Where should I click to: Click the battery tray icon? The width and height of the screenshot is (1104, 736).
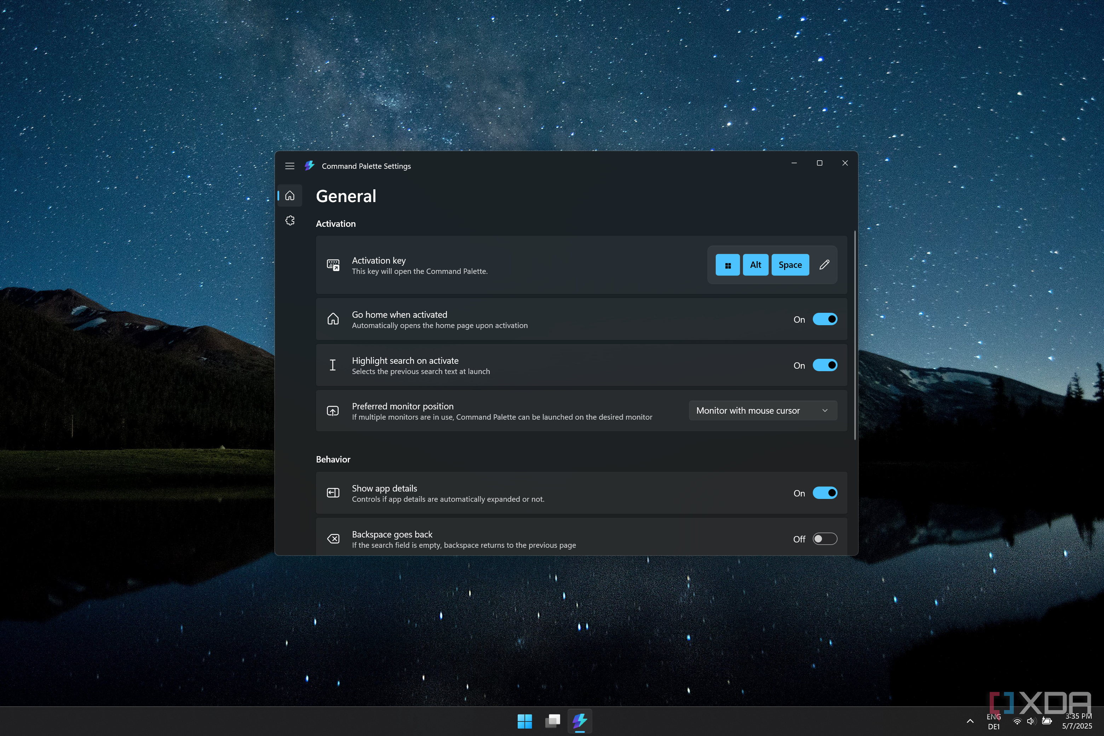[1046, 721]
